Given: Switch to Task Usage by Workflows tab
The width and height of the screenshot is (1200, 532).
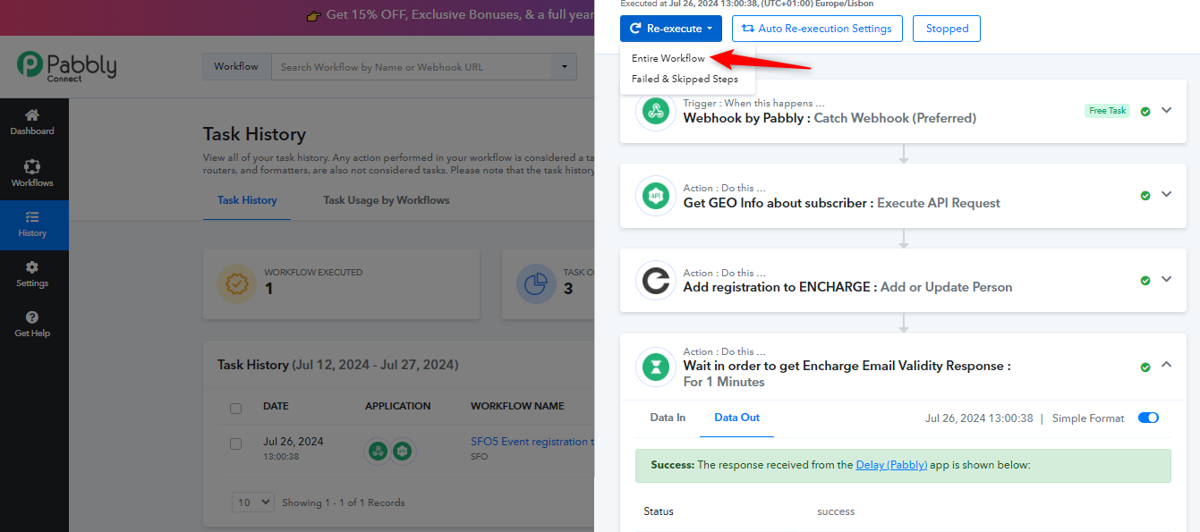Looking at the screenshot, I should click(387, 200).
